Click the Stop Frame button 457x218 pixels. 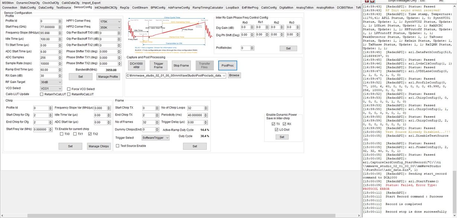pos(181,66)
